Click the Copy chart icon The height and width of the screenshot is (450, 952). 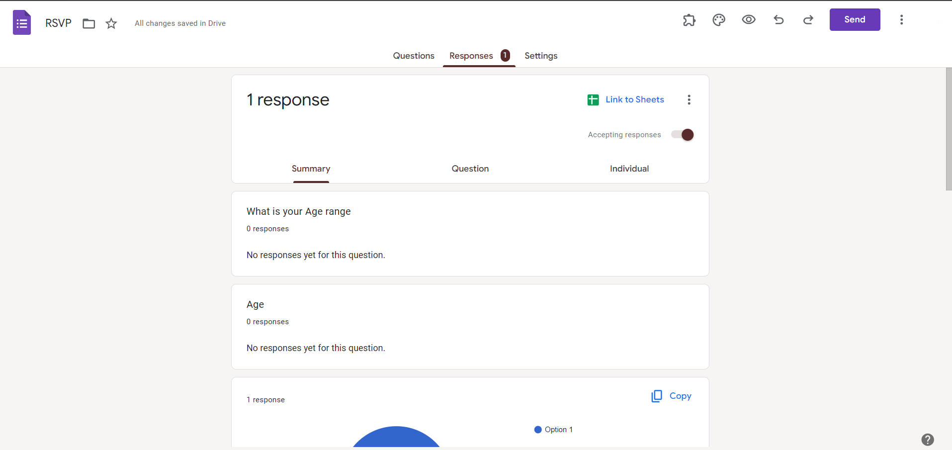[x=657, y=396]
